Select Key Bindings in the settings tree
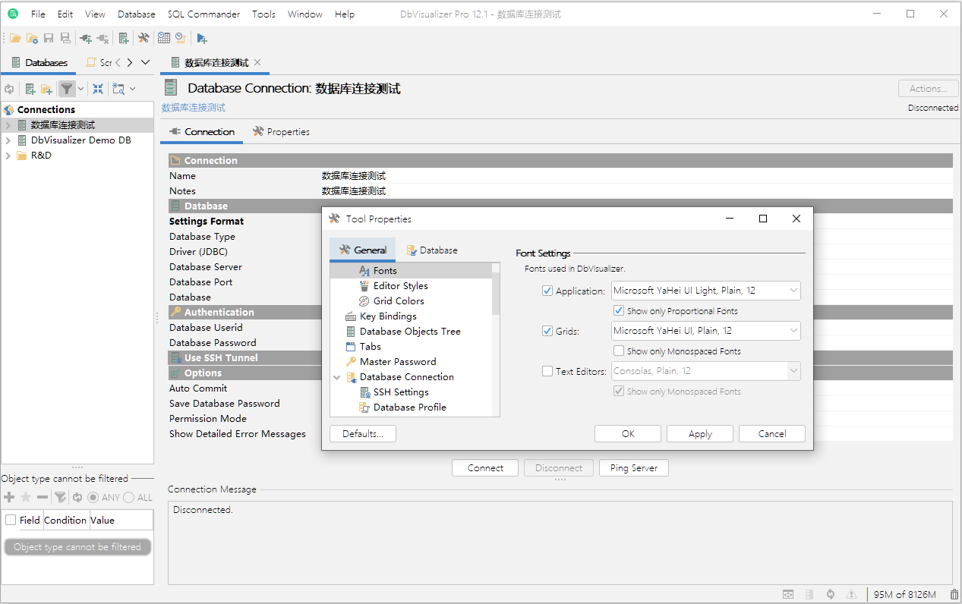962x604 pixels. (387, 316)
